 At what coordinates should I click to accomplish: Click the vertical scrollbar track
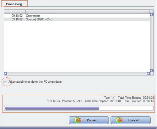[x=152, y=43]
